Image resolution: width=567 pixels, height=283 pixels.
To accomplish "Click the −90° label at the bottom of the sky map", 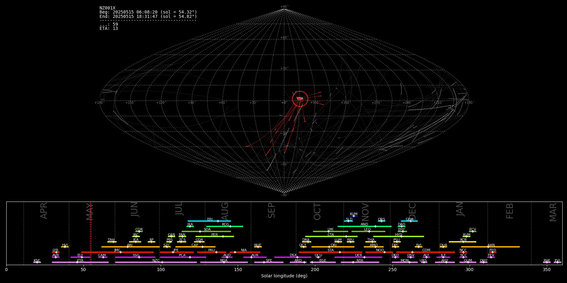I will pyautogui.click(x=284, y=195).
